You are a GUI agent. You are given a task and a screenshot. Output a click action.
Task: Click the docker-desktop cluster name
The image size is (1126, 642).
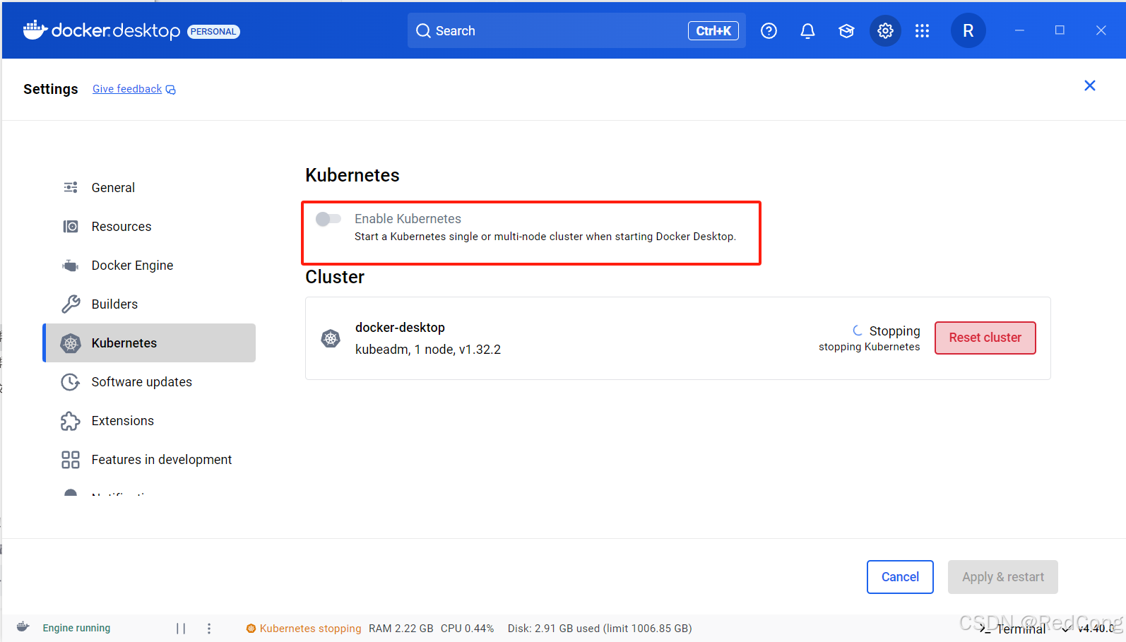[x=400, y=328]
